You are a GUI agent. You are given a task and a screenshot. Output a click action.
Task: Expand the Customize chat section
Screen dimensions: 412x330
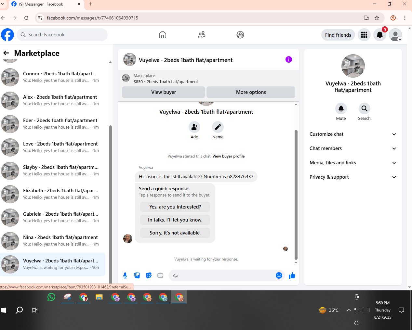(353, 134)
